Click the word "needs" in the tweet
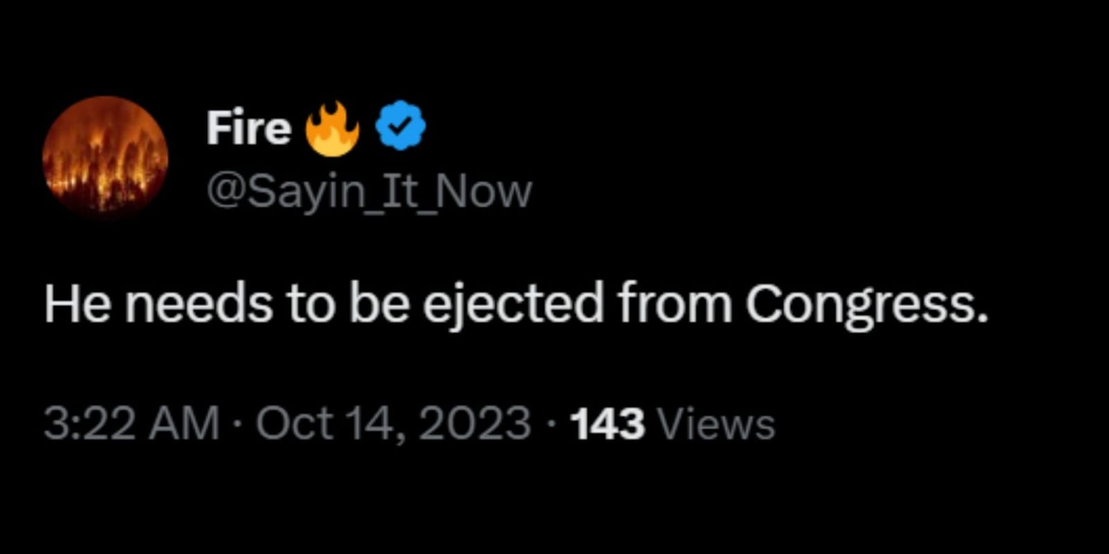The width and height of the screenshot is (1109, 554). (x=199, y=305)
